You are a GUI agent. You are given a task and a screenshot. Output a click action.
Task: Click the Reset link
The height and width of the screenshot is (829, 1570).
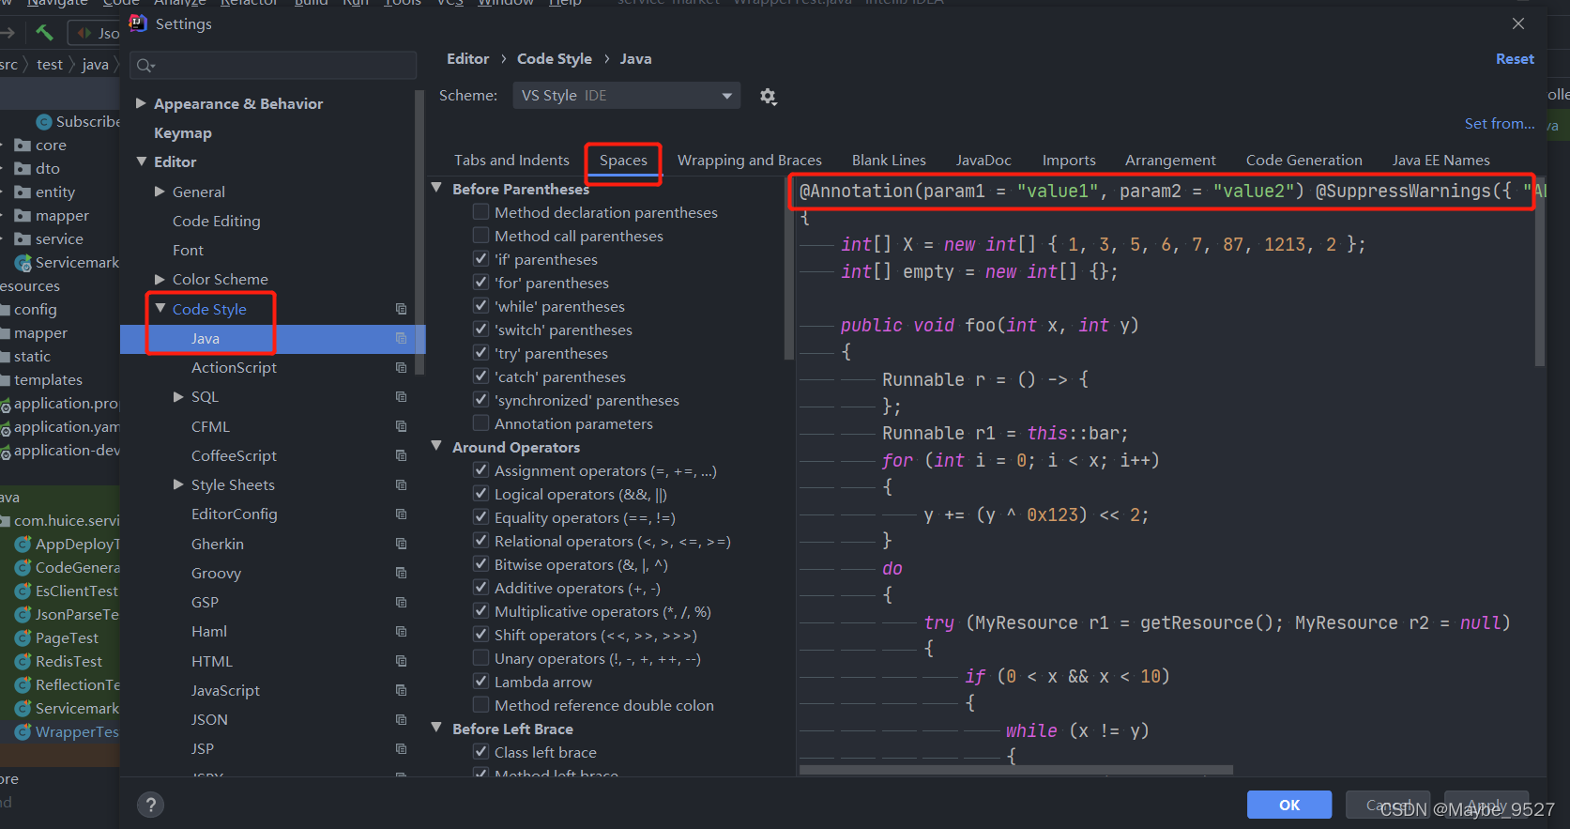pos(1515,58)
